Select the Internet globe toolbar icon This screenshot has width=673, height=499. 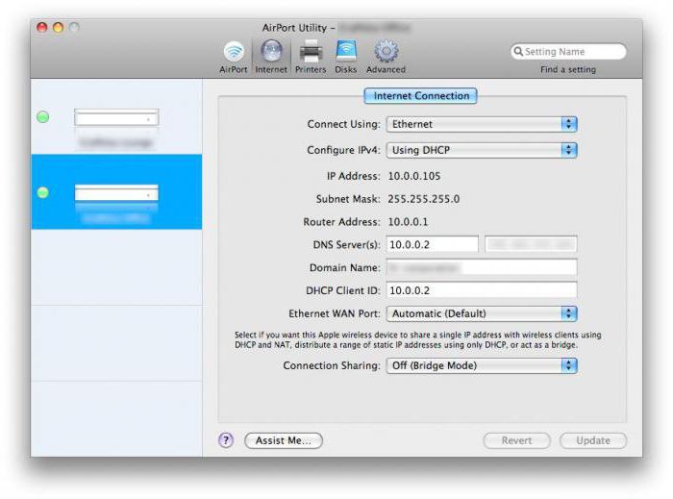click(271, 52)
